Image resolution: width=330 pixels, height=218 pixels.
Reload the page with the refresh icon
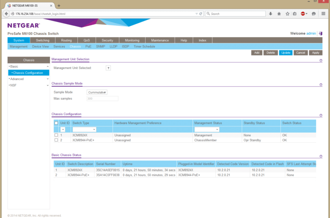201,14
